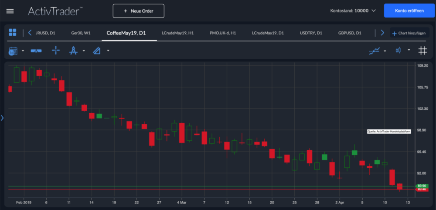This screenshot has height=210, width=436.
Task: Click the ActivTrader logo
Action: (x=55, y=11)
